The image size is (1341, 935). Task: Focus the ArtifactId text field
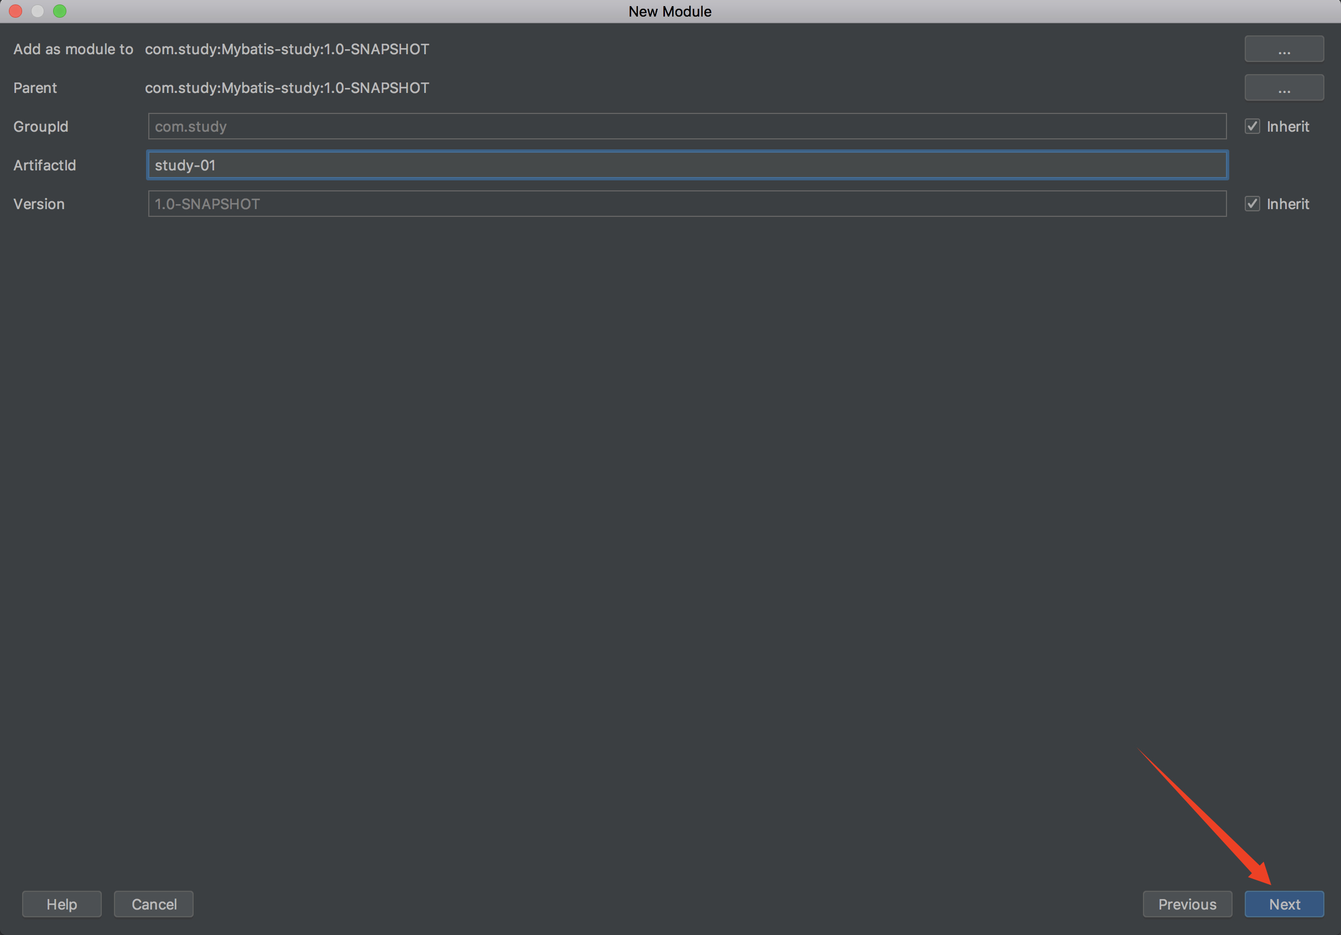[x=687, y=165]
